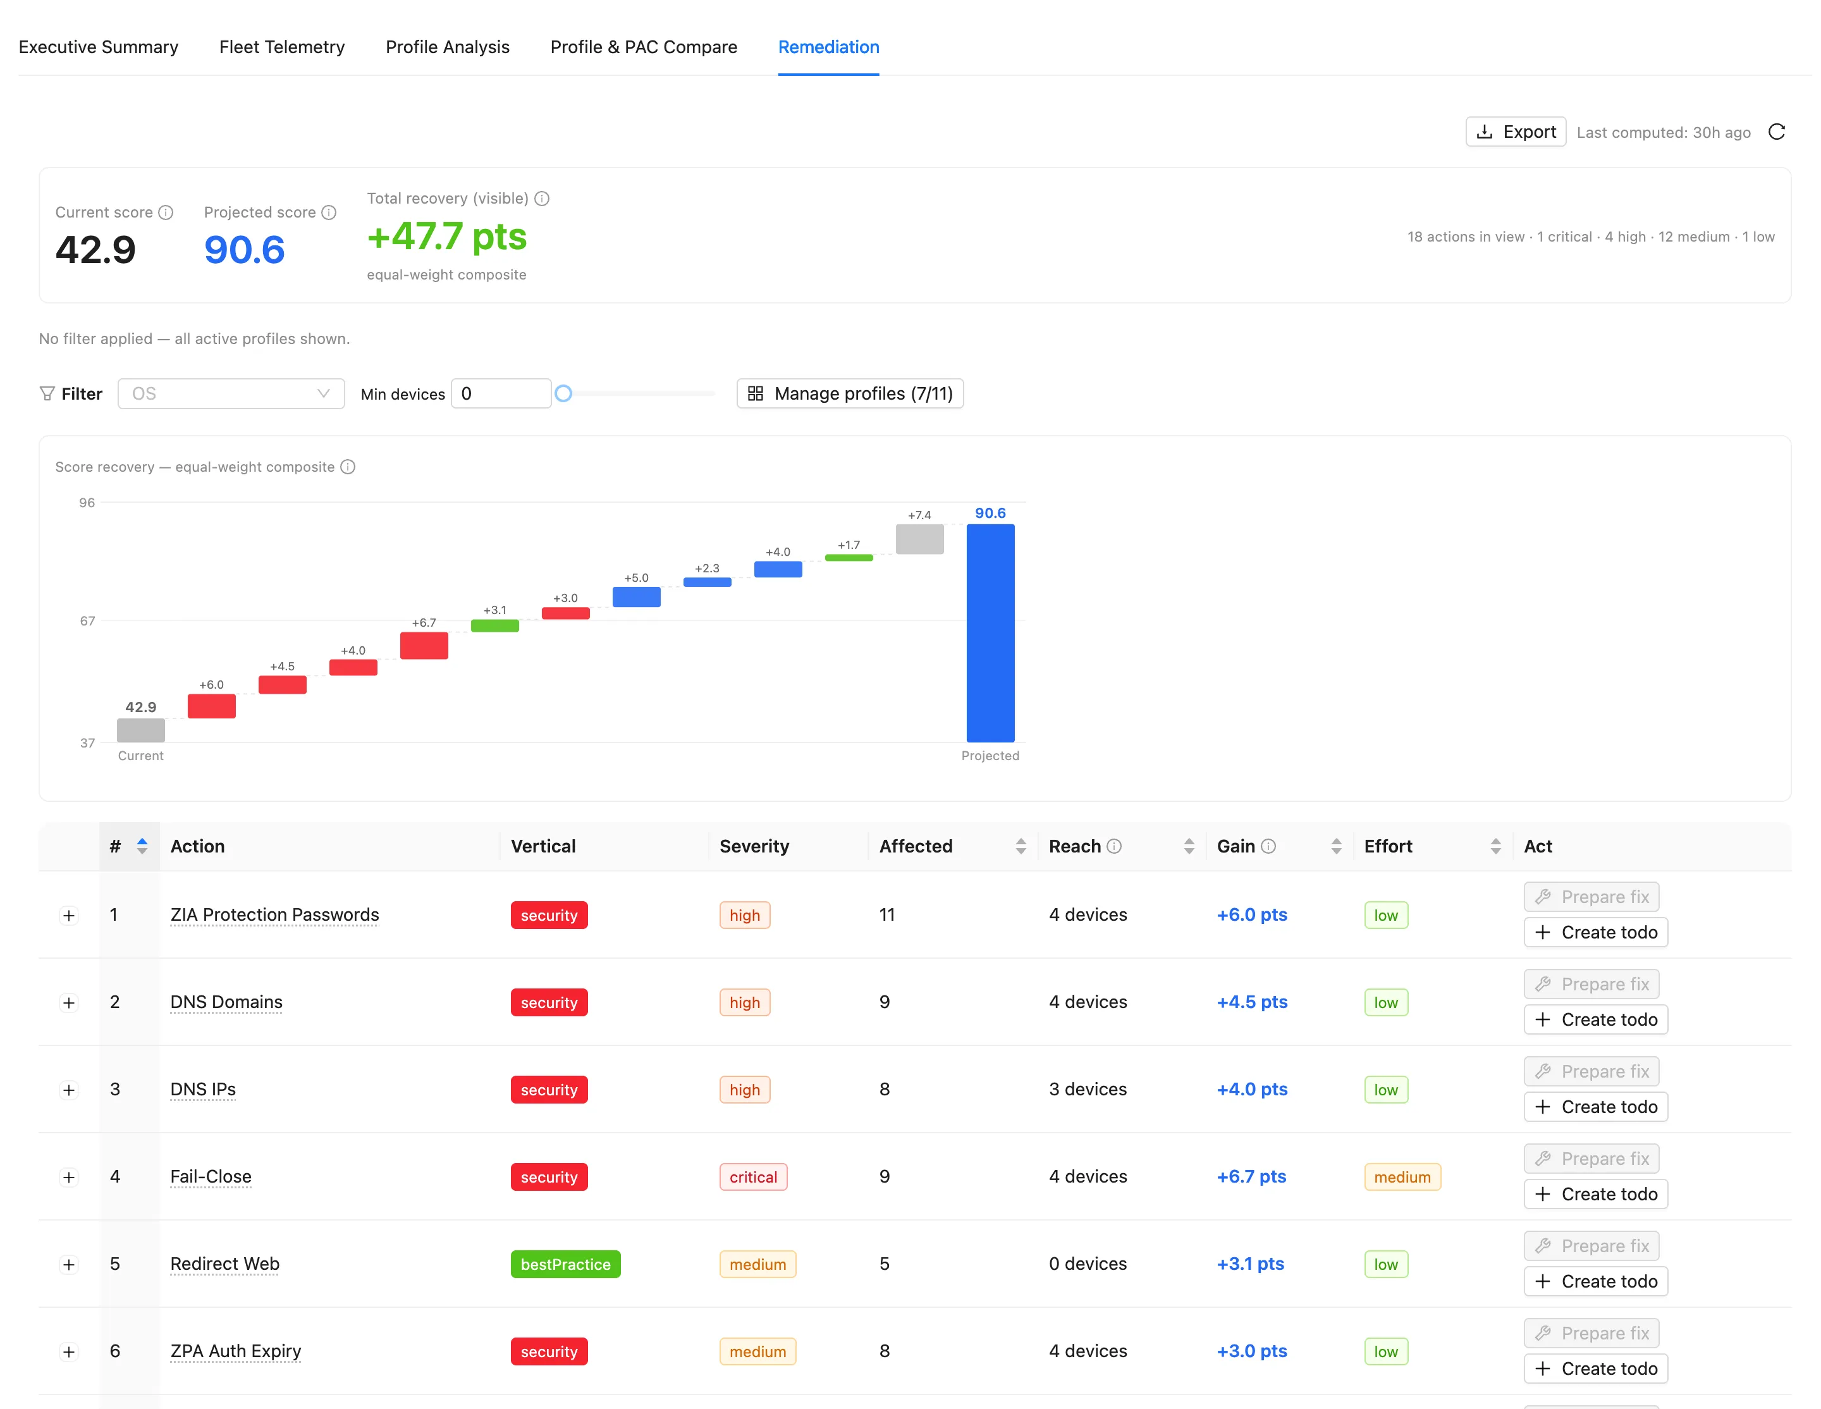Click the Min devices slider handle

[563, 393]
